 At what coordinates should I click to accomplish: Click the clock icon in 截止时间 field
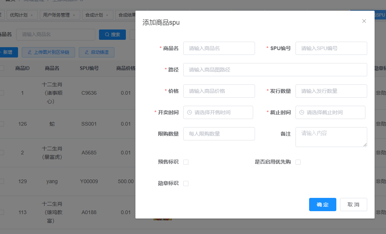(302, 112)
